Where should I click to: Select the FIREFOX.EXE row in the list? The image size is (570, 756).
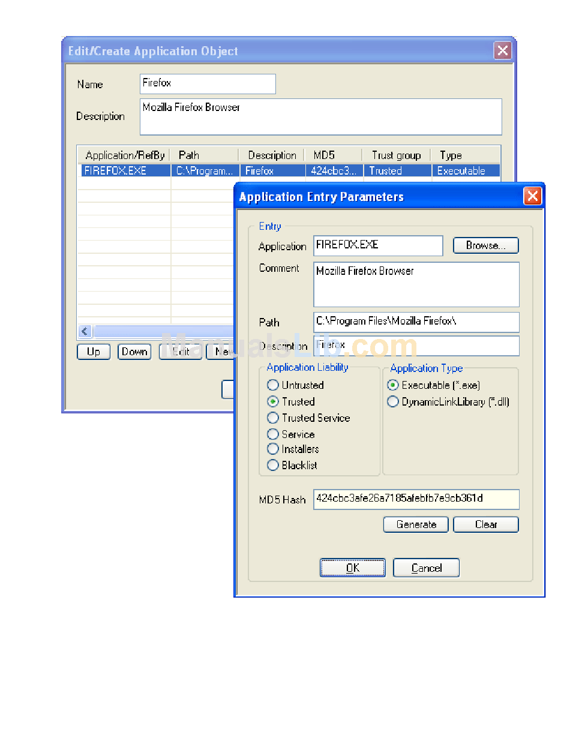coord(289,171)
